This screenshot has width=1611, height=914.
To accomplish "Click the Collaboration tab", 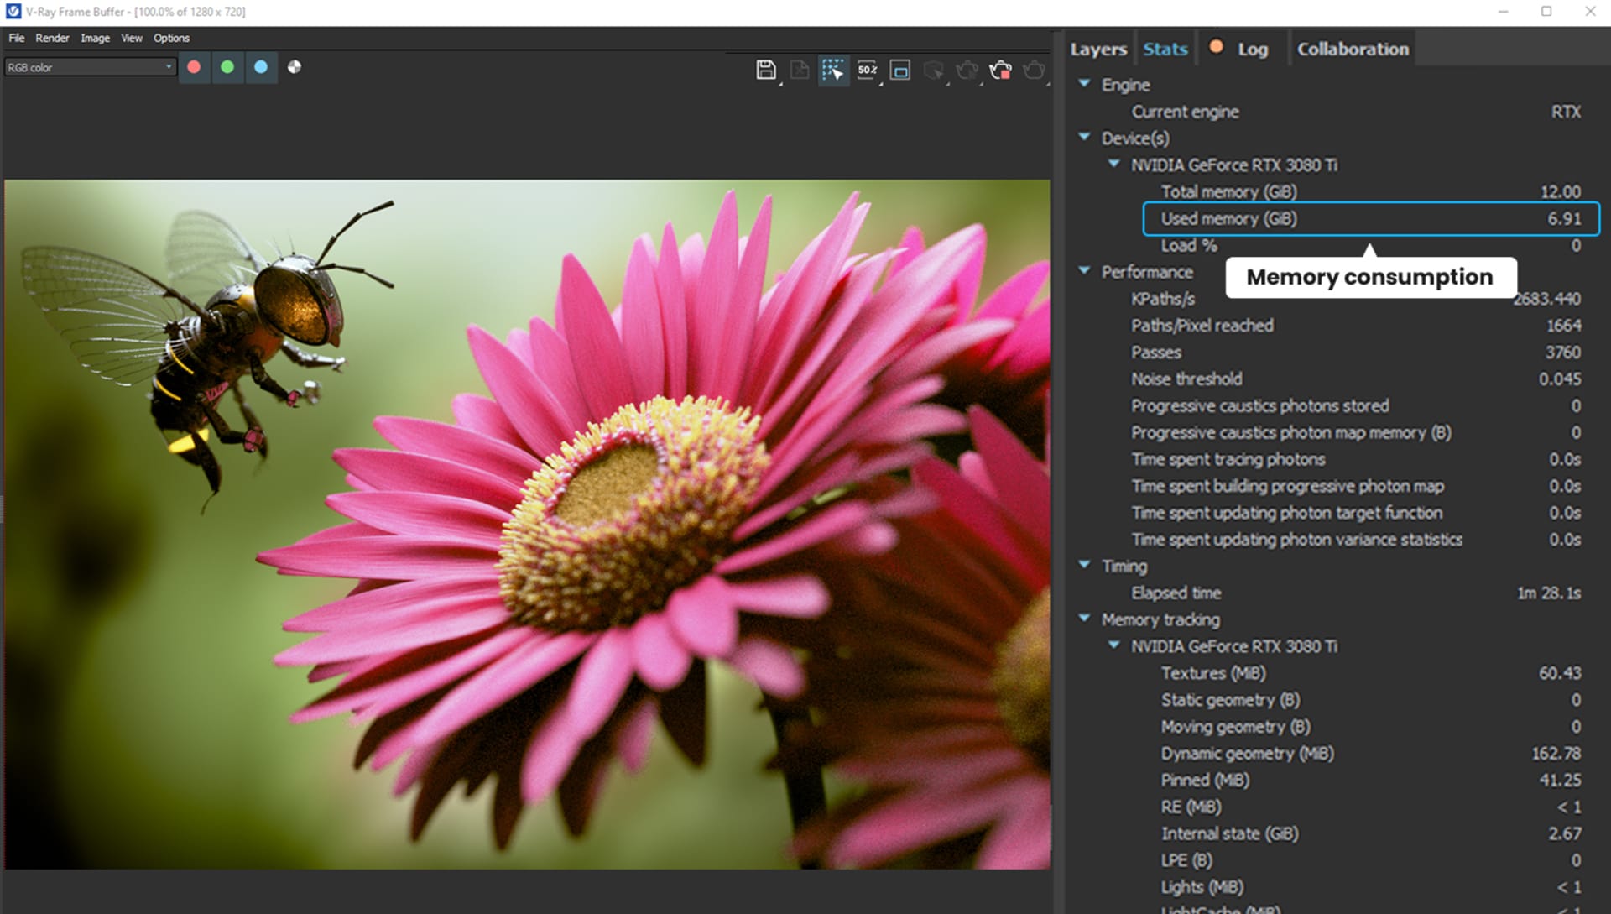I will coord(1352,49).
